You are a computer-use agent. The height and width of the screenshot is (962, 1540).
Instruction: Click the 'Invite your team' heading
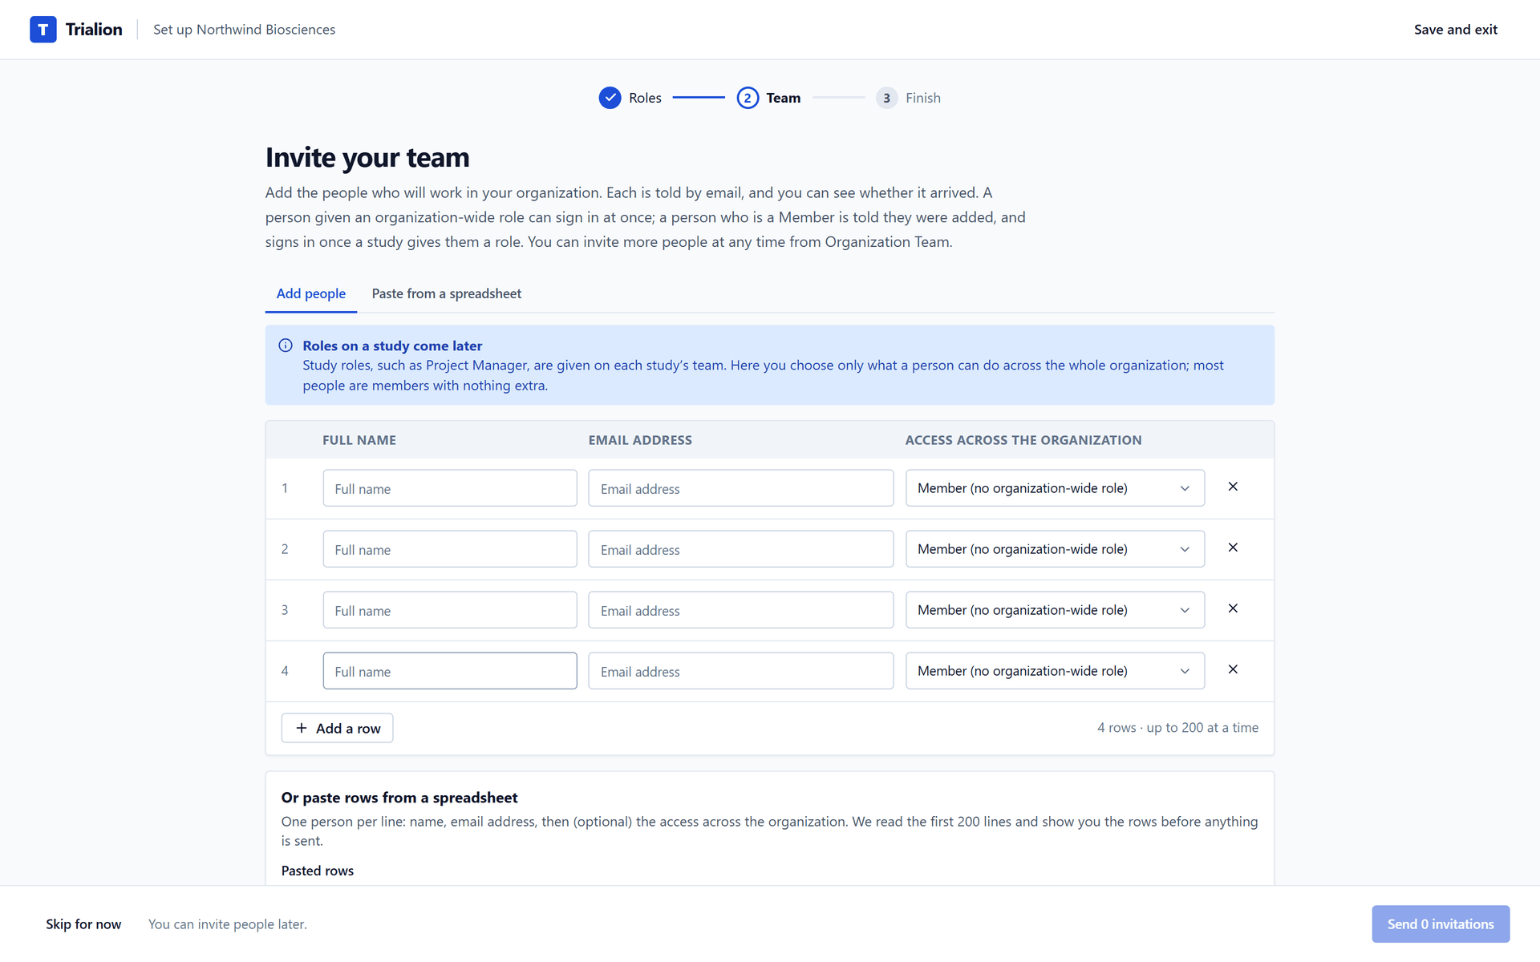pyautogui.click(x=367, y=157)
